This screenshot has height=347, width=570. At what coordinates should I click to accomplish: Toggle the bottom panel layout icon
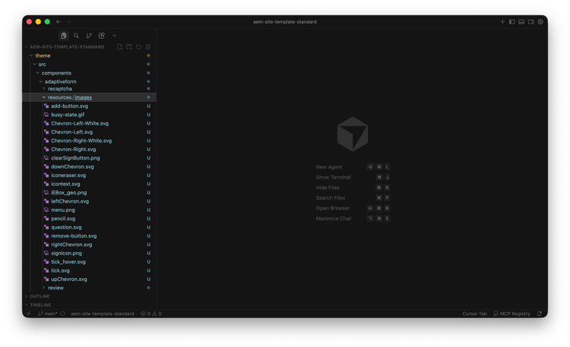tap(521, 22)
